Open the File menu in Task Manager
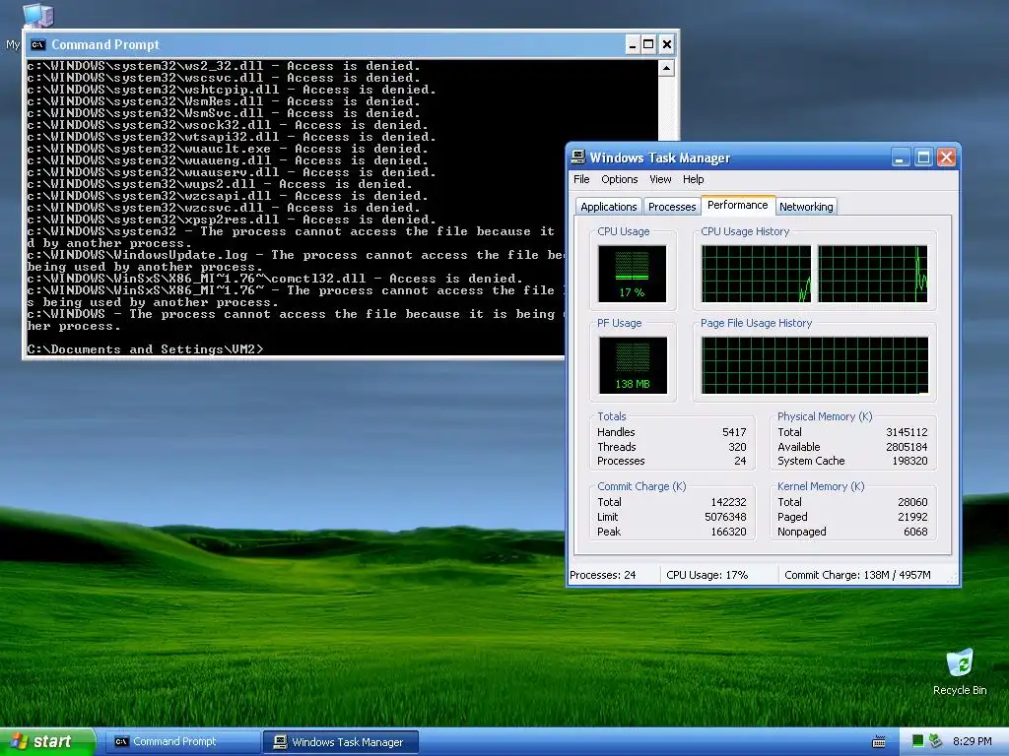The width and height of the screenshot is (1009, 756). tap(581, 179)
